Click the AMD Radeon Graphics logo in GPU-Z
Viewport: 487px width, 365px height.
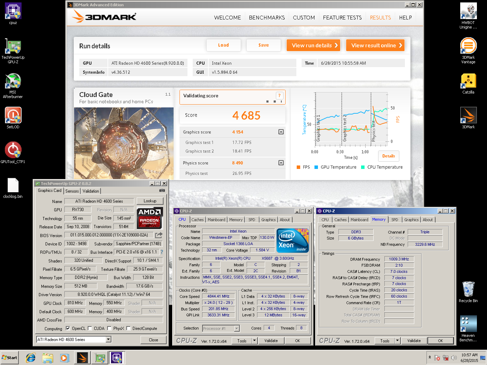point(150,218)
